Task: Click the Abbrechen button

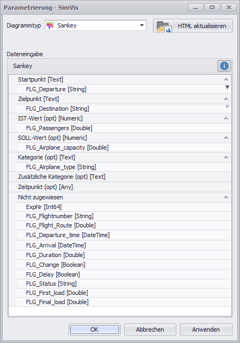Action: tap(150, 329)
